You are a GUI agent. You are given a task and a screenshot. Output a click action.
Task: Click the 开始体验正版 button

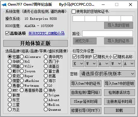click(35, 43)
